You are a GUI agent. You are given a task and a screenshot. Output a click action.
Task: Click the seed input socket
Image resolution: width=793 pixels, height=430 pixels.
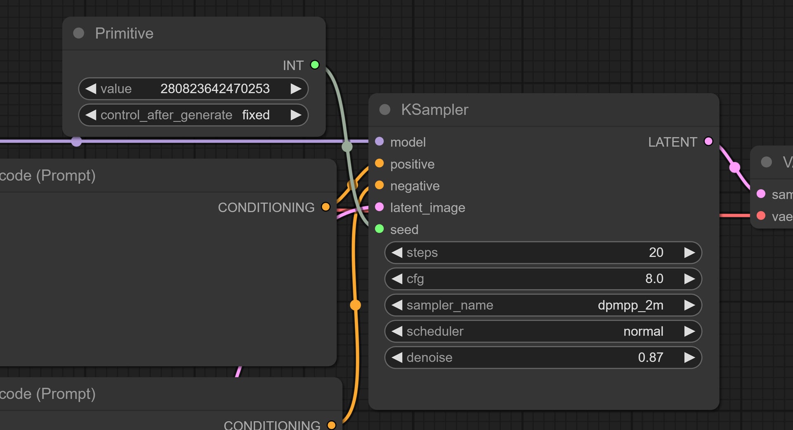pos(379,229)
